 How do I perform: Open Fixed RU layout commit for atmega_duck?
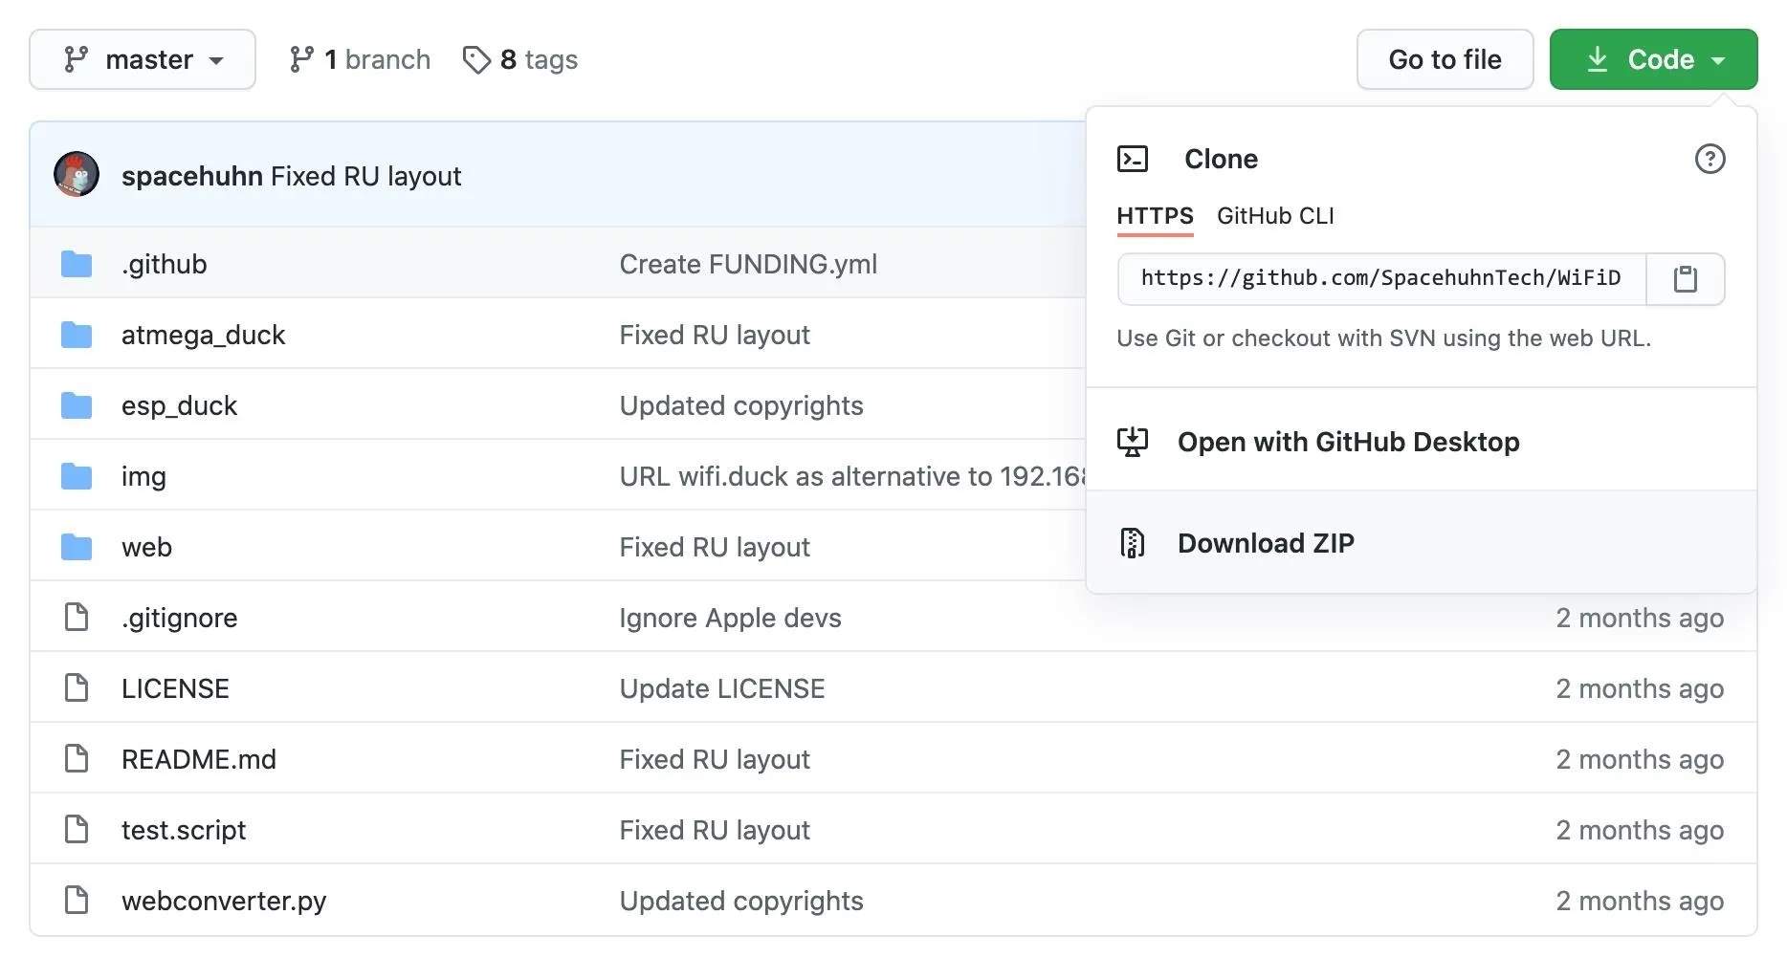715,335
